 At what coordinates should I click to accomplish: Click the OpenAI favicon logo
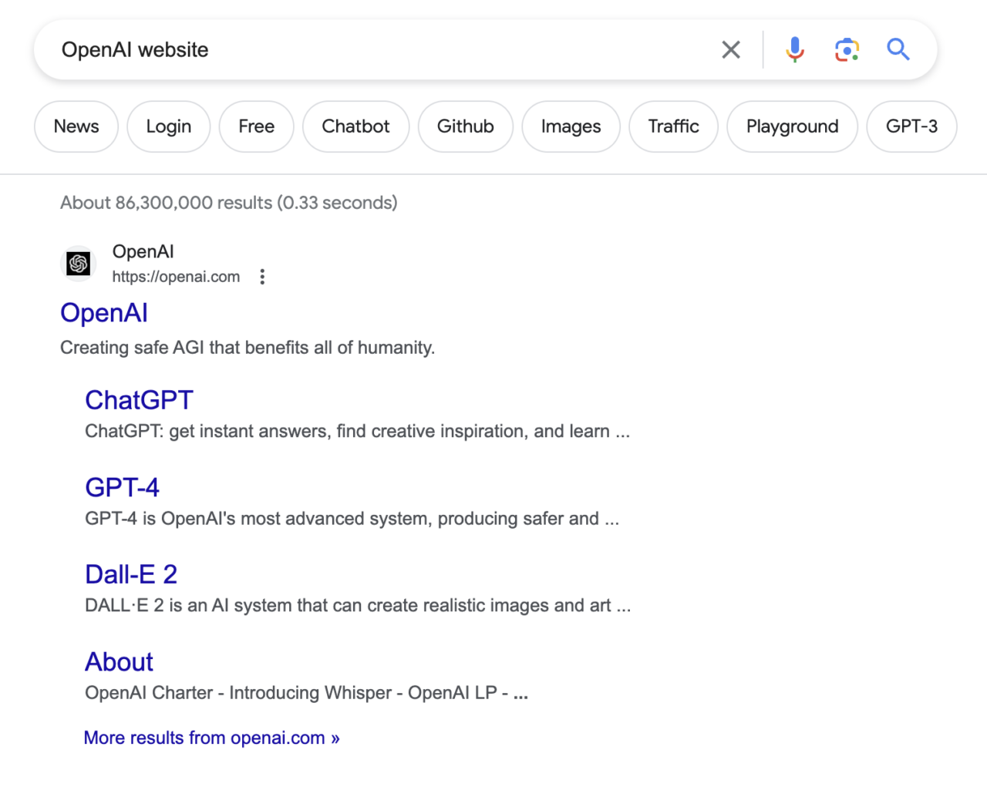[x=79, y=264]
